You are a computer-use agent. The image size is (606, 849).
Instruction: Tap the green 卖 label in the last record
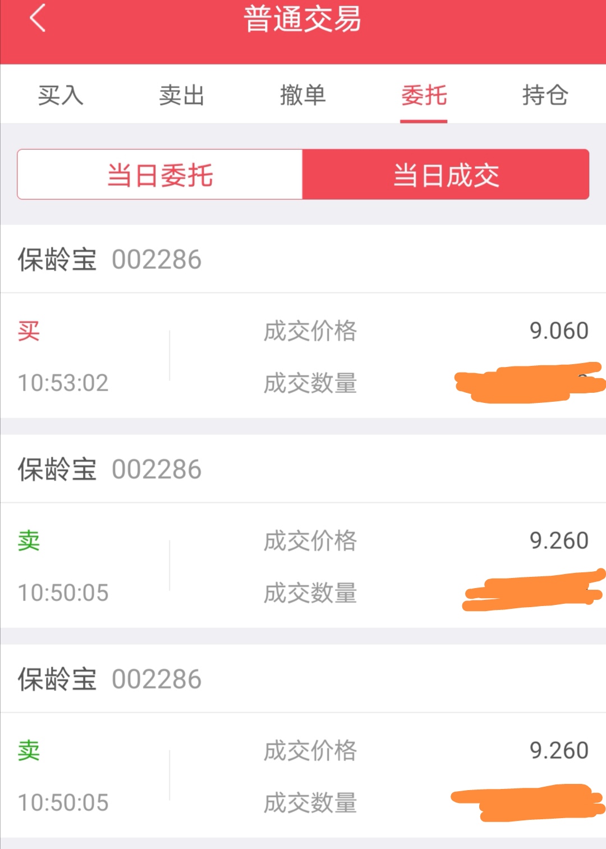point(29,751)
